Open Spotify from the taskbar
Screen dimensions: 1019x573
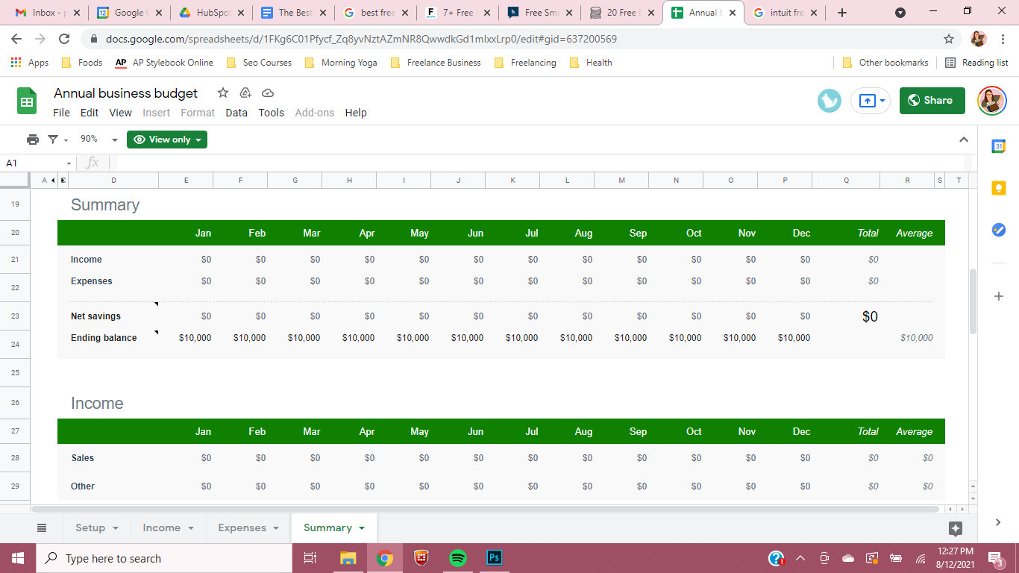(458, 558)
